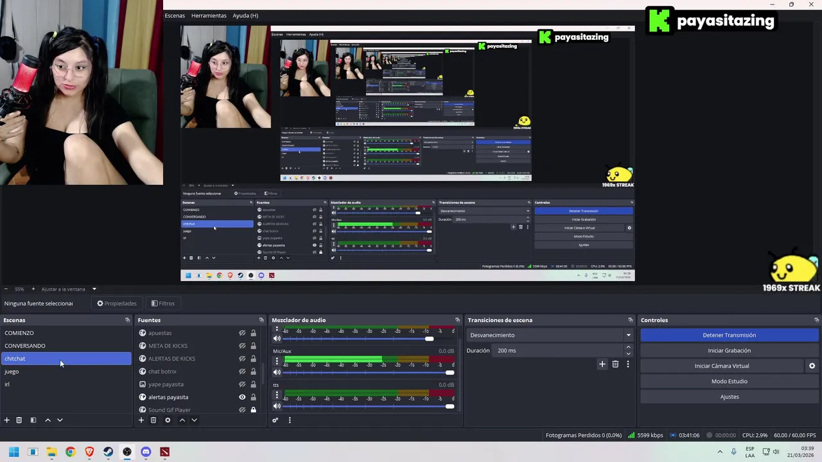Image resolution: width=822 pixels, height=462 pixels.
Task: Show the ALERTAS DE KICKS source
Action: [x=242, y=359]
